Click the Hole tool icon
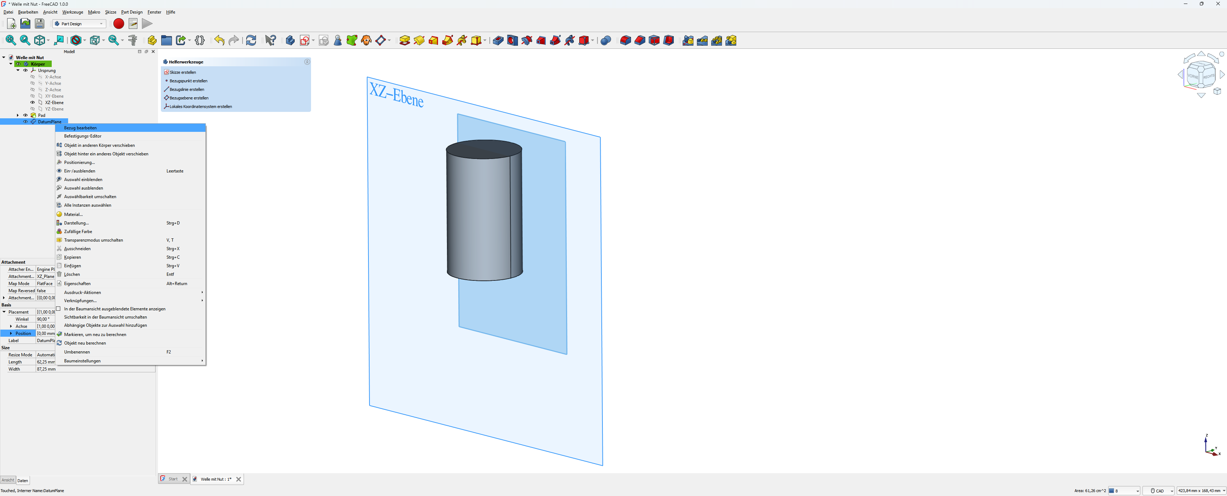 [512, 41]
